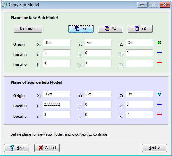Open the Define... plane dialog

coord(28,28)
